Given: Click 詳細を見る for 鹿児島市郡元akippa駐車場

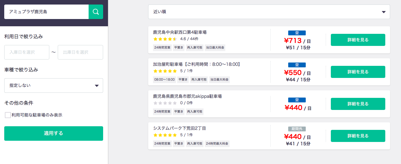Looking at the screenshot, I should click(358, 104).
